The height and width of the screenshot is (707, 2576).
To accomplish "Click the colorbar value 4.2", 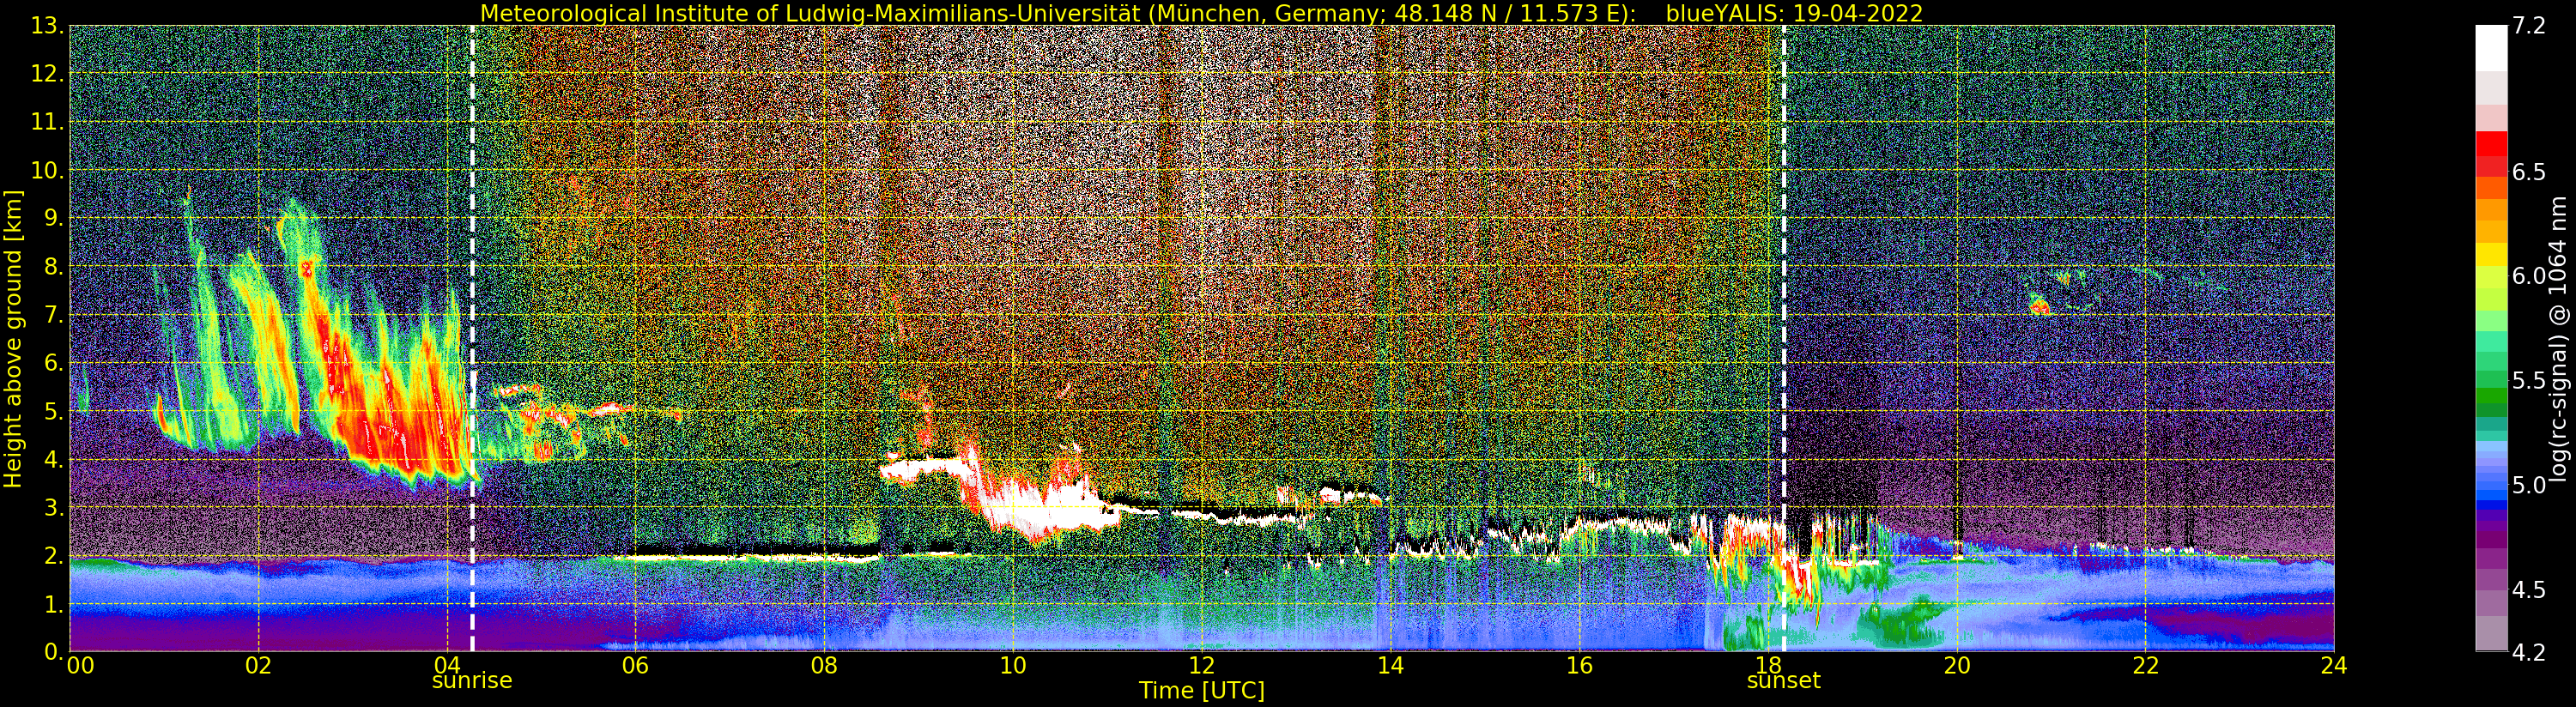I will (x=2529, y=652).
